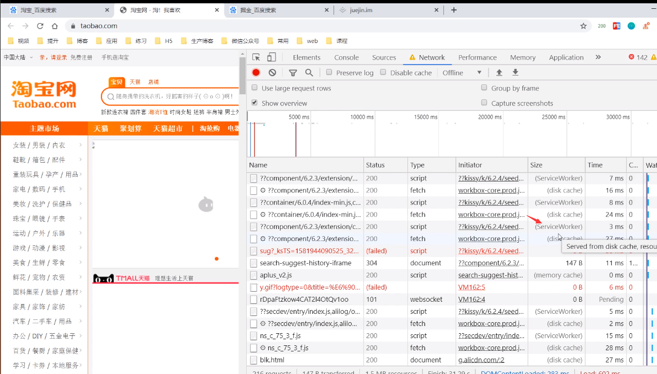This screenshot has width=657, height=374.
Task: Click the red FE extension icon
Action: click(616, 26)
